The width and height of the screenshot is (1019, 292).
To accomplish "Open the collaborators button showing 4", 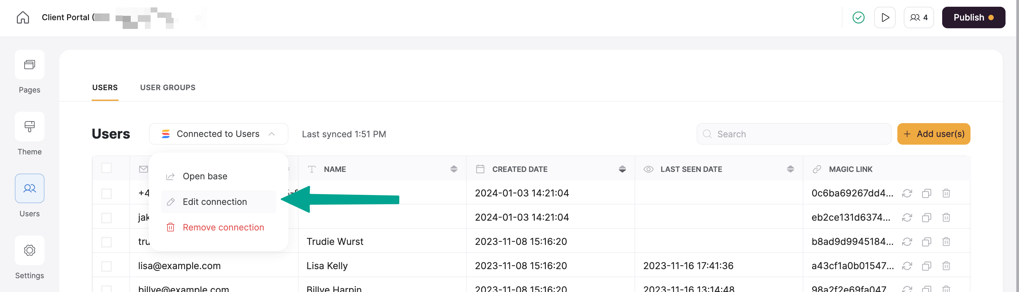I will pos(919,17).
